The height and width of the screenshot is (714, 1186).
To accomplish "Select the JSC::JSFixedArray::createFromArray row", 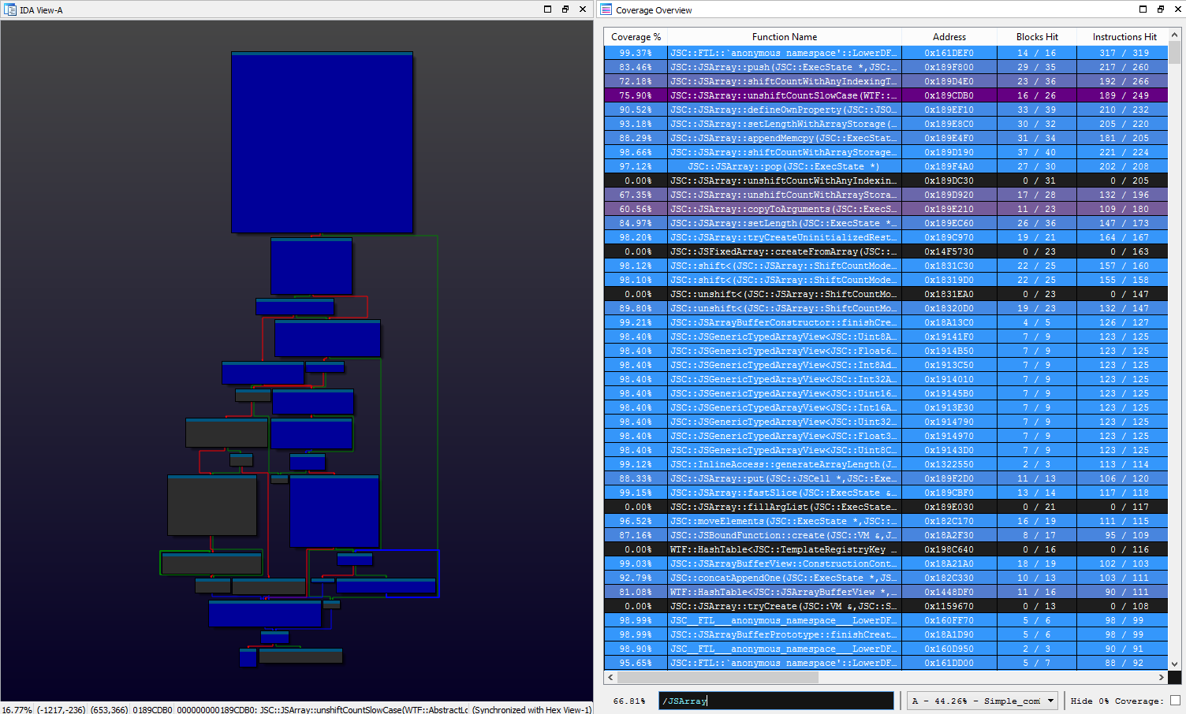I will click(x=886, y=251).
